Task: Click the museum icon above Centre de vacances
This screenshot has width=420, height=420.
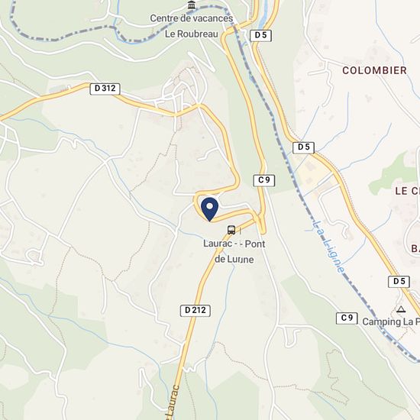Action: (x=192, y=5)
